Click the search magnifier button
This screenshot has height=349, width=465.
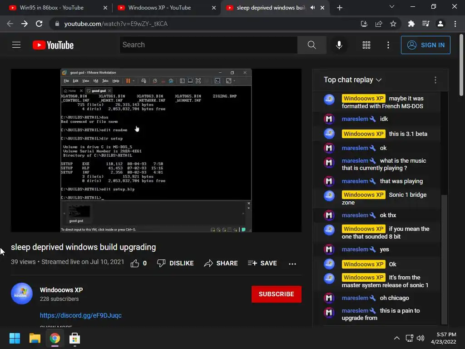(x=312, y=45)
